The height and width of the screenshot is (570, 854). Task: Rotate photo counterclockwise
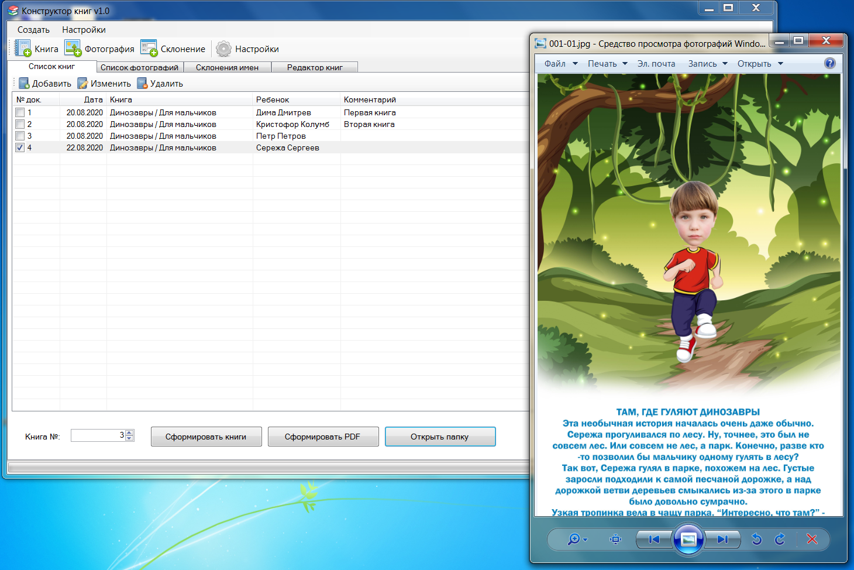tap(756, 539)
